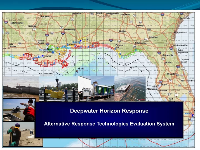Click the blue U marker beside New Orleans
200x150 pixels.
tap(53, 52)
